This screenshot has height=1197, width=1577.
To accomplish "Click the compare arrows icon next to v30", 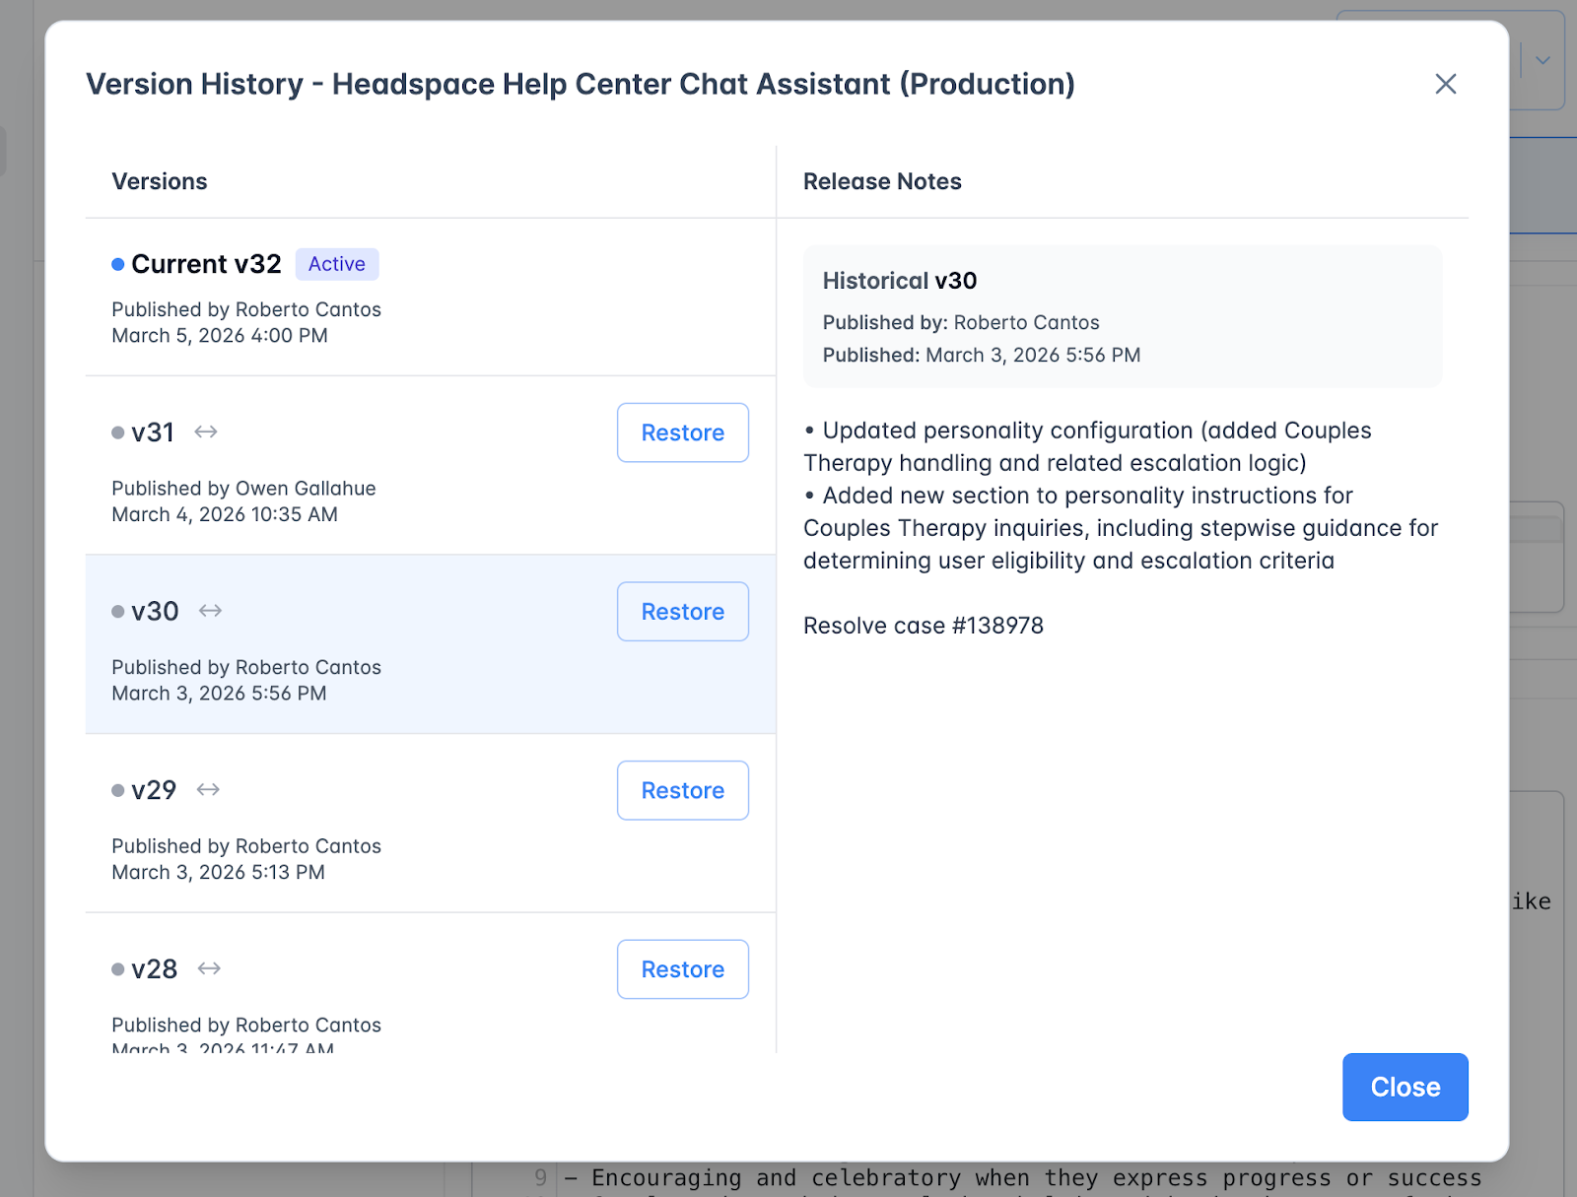I will (x=210, y=611).
